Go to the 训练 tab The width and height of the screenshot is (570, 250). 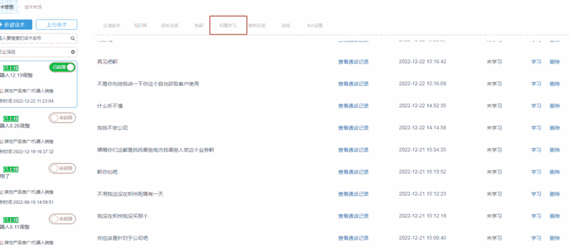(286, 26)
